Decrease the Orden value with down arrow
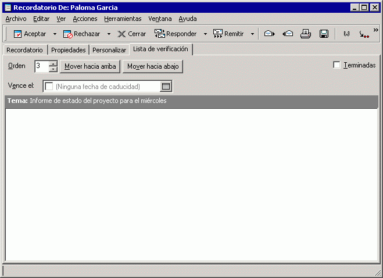This screenshot has width=383, height=278. coord(53,69)
